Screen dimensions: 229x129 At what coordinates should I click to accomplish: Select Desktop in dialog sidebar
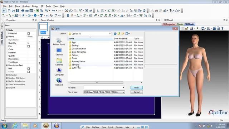pyautogui.click(x=59, y=52)
